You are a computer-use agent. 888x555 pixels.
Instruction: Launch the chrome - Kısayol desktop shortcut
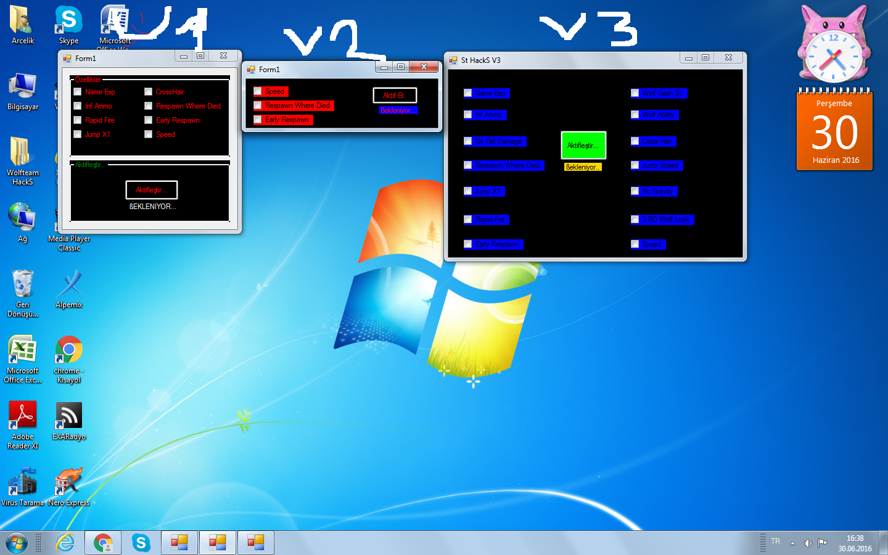(68, 360)
